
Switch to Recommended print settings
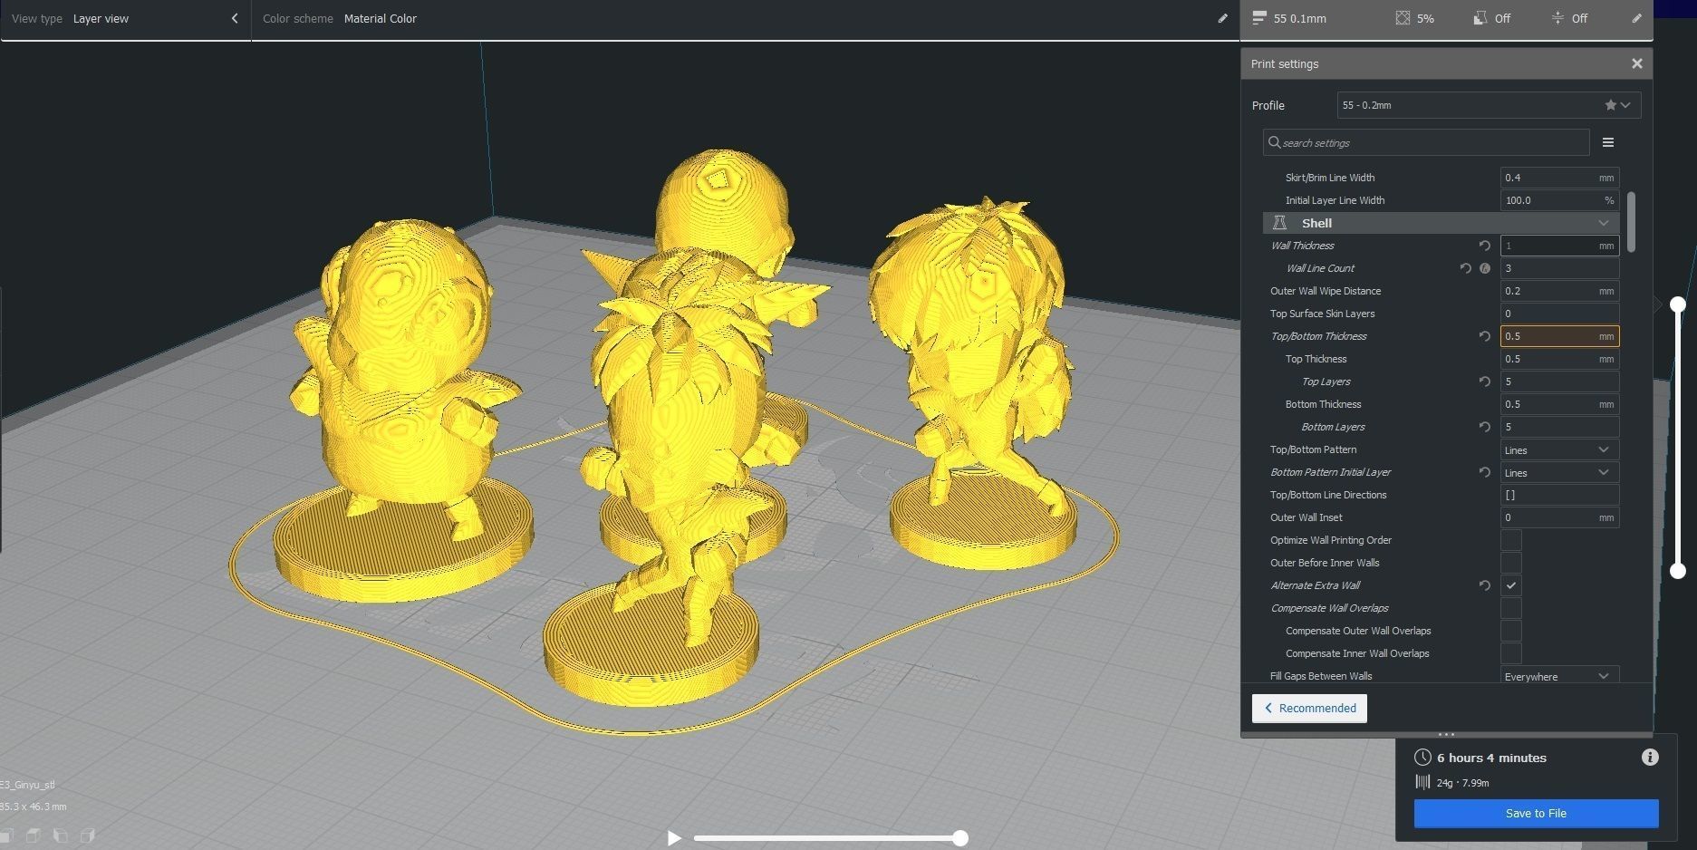[x=1309, y=708]
